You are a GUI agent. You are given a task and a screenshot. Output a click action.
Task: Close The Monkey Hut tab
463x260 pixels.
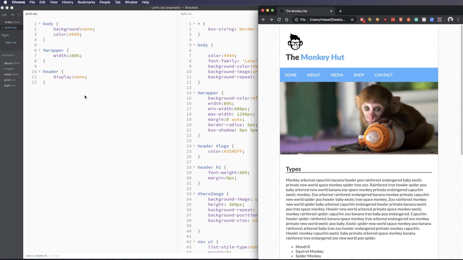point(331,11)
